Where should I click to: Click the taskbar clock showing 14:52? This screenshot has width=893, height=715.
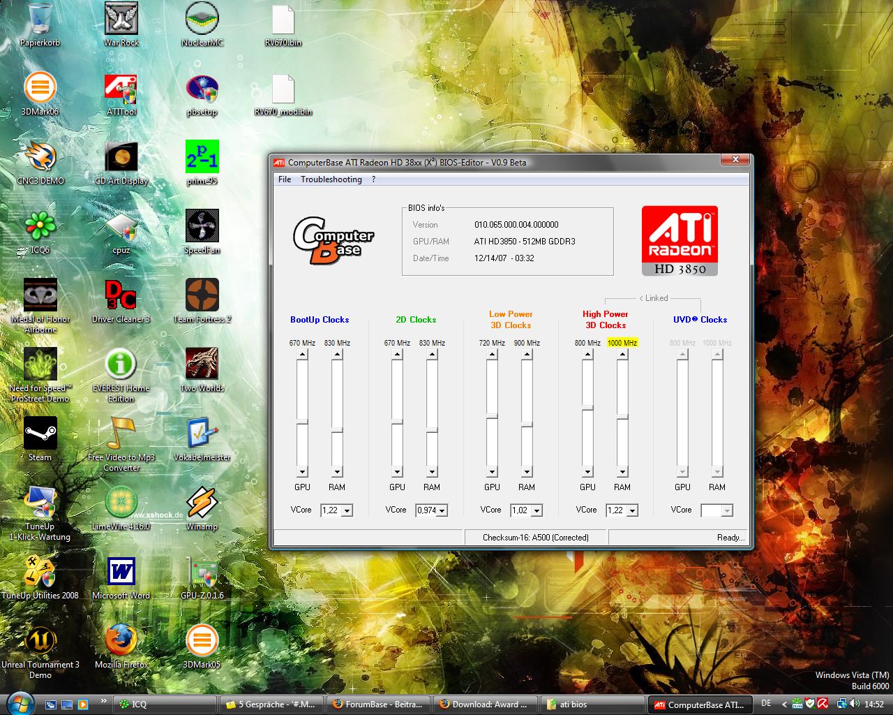pos(873,705)
